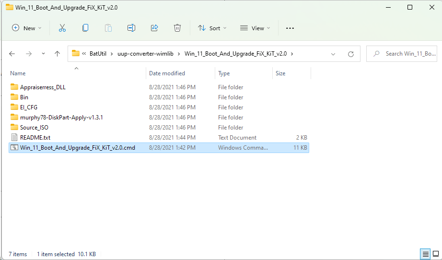Click the Delete trash can icon
442x260 pixels.
177,28
